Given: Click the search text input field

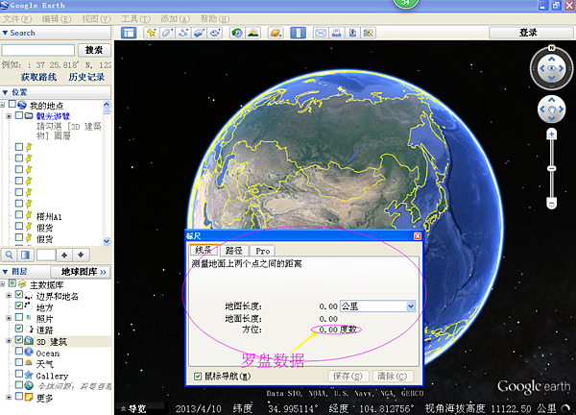Looking at the screenshot, I should coord(38,50).
